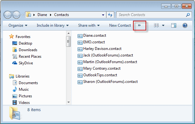Open the Organize menu

click(x=18, y=25)
